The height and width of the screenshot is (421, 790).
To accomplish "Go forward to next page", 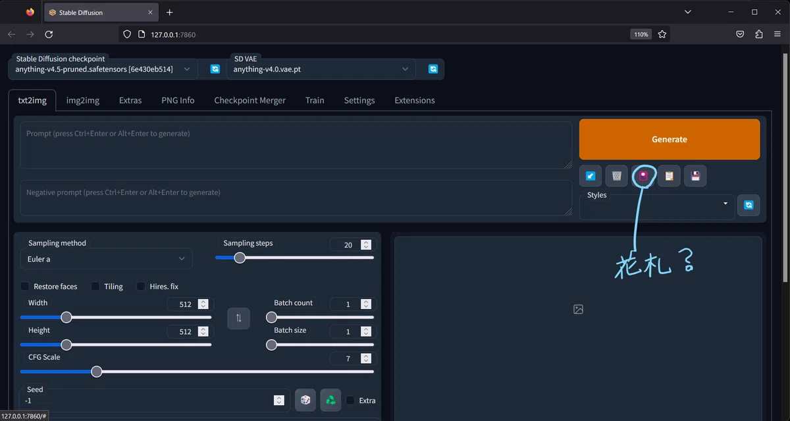I will pyautogui.click(x=30, y=34).
